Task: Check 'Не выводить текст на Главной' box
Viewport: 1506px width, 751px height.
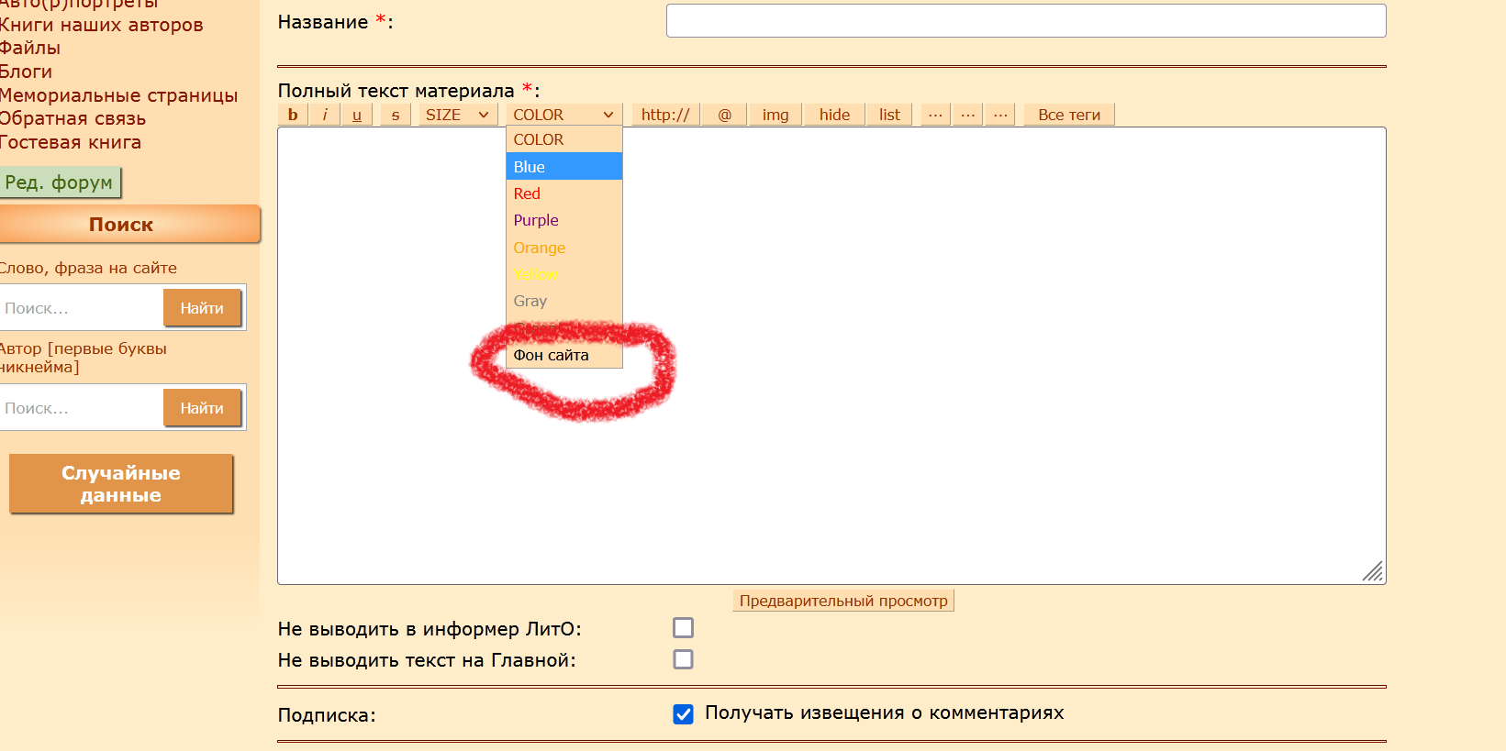Action: pyautogui.click(x=683, y=659)
